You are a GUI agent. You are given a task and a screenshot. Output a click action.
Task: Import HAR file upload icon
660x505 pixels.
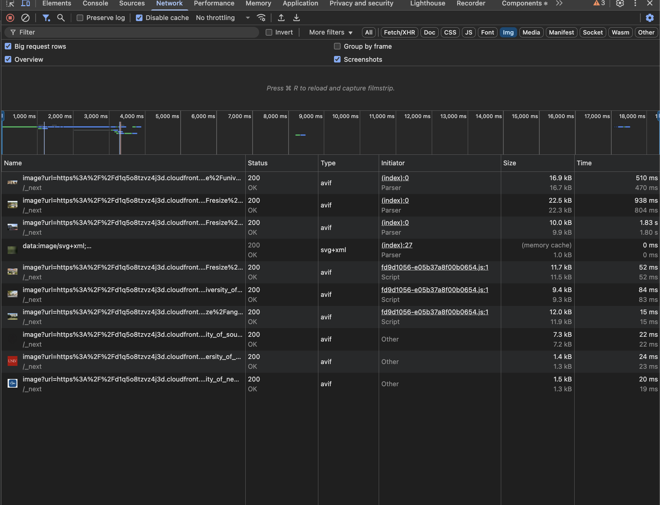tap(281, 18)
